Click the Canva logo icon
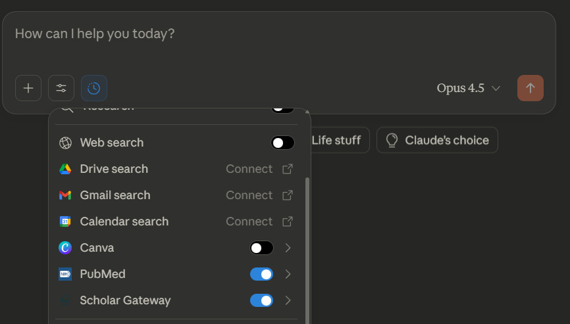This screenshot has width=570, height=324. 65,248
